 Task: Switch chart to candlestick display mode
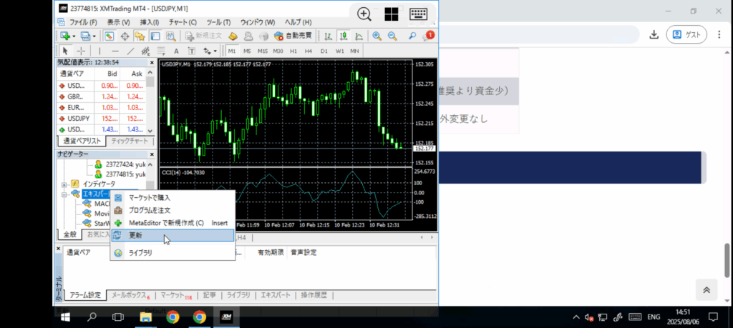(x=343, y=36)
